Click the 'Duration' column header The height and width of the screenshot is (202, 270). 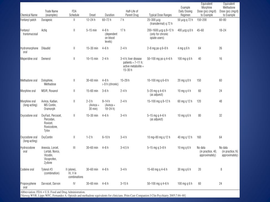[x=109, y=15]
